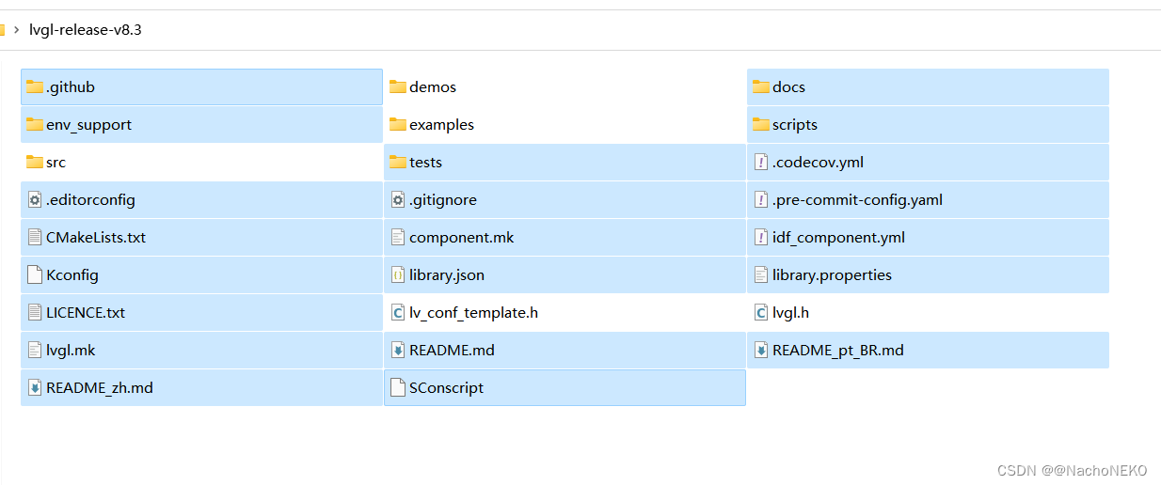
Task: Click the library.properties file icon
Action: [x=761, y=274]
